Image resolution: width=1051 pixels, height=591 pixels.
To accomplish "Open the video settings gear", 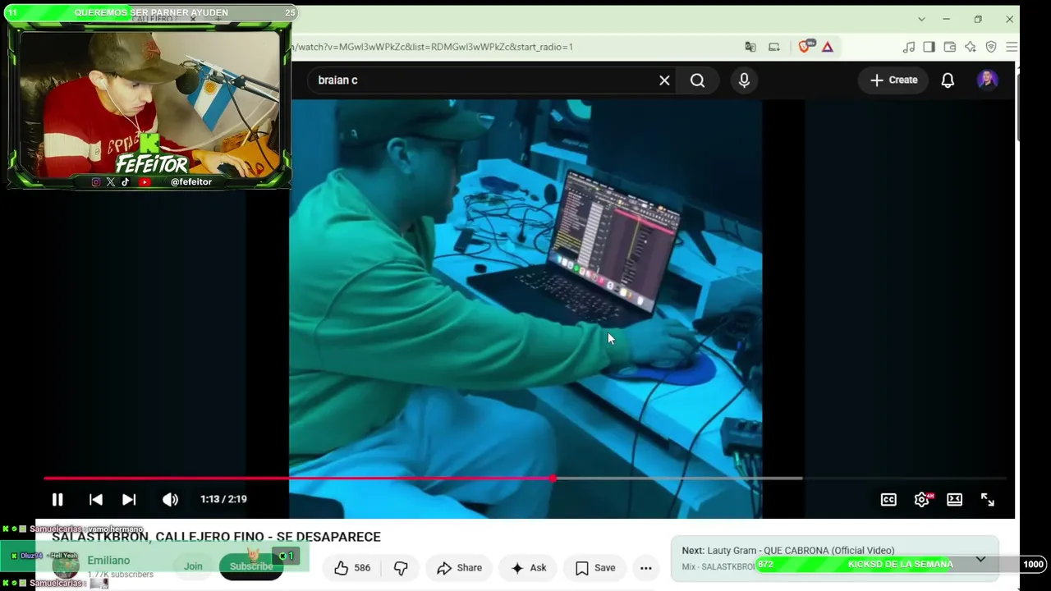I will pyautogui.click(x=922, y=499).
